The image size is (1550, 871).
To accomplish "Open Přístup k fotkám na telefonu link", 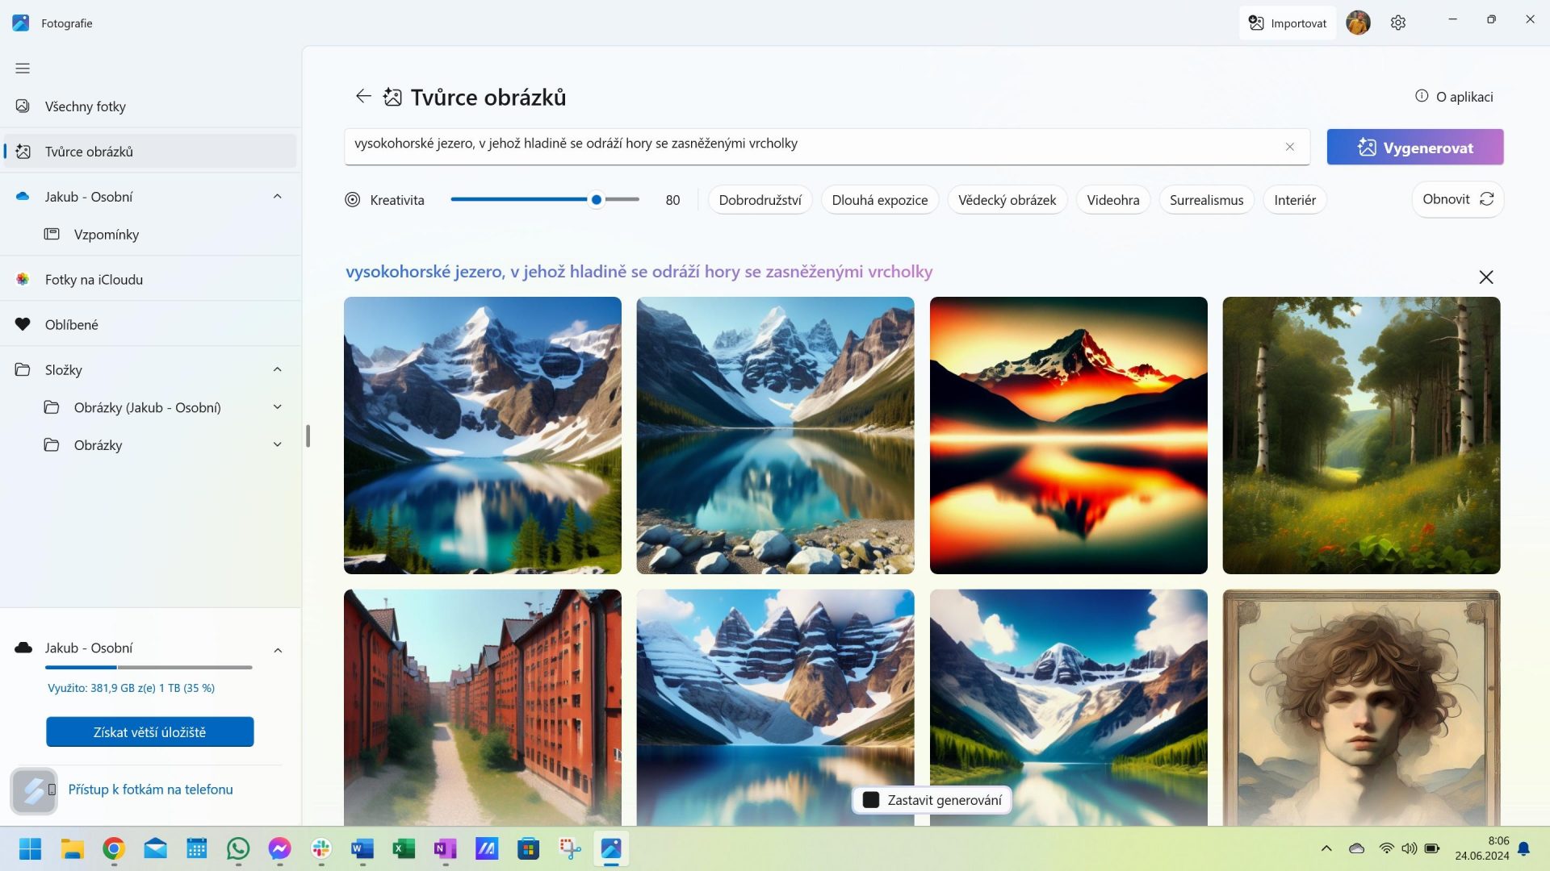I will click(x=150, y=790).
